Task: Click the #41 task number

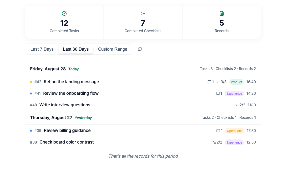Action: [x=37, y=94]
